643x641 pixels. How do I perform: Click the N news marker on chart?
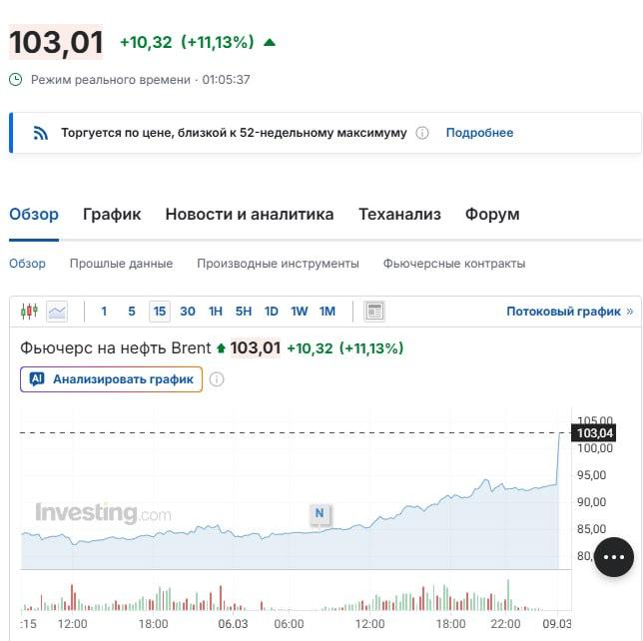[x=320, y=513]
